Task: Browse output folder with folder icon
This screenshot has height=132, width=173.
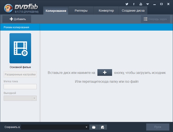Action: point(94,127)
